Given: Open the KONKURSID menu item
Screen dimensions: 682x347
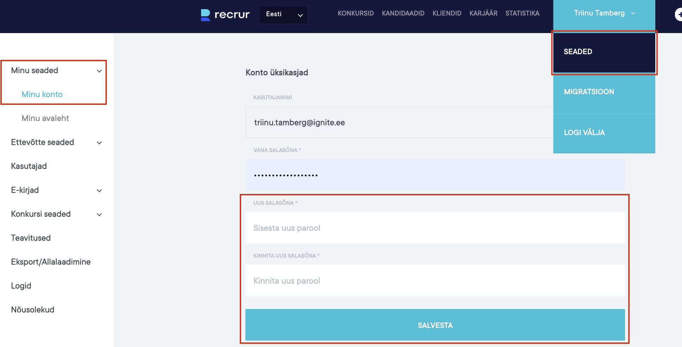Looking at the screenshot, I should [x=355, y=13].
